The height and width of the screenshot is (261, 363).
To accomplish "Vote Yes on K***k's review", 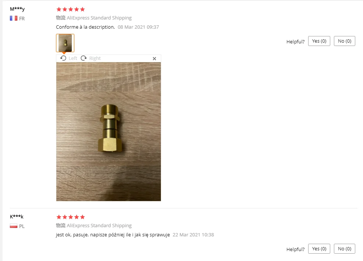I will (319, 249).
